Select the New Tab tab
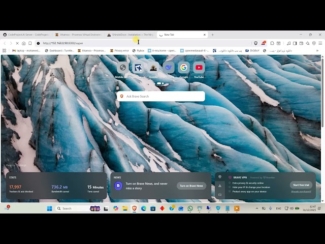This screenshot has height=244, width=325. [181, 35]
